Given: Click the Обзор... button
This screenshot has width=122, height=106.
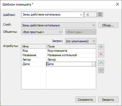Looking at the screenshot, I should pos(108,25).
